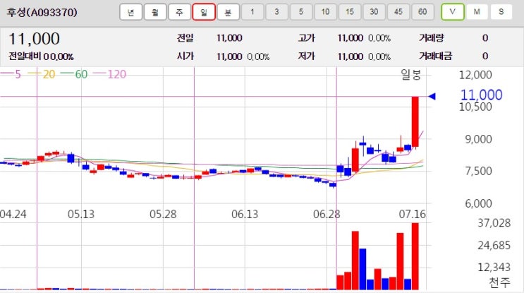Choose the 30-minute interval button

click(x=374, y=12)
